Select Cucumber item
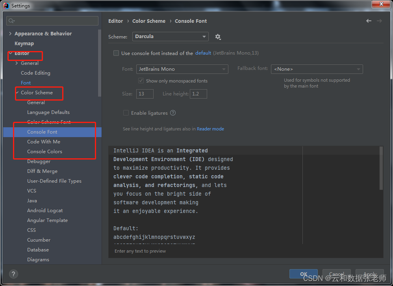Image resolution: width=393 pixels, height=286 pixels. coord(39,240)
